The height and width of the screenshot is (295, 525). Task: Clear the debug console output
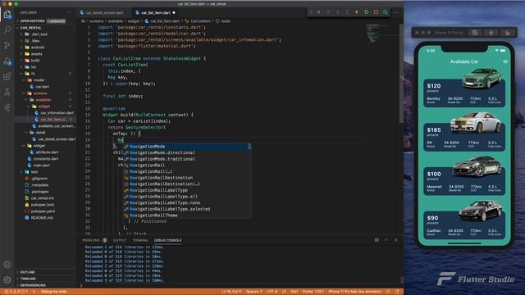pyautogui.click(x=377, y=240)
